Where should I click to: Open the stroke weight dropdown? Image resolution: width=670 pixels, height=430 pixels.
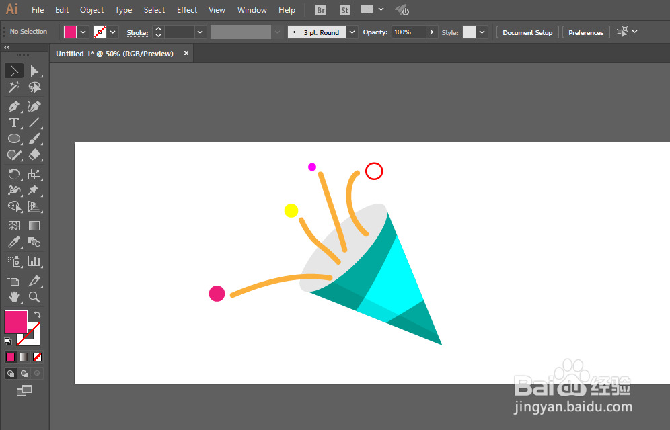[200, 32]
